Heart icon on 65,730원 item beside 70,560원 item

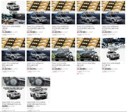[x=74, y=27]
